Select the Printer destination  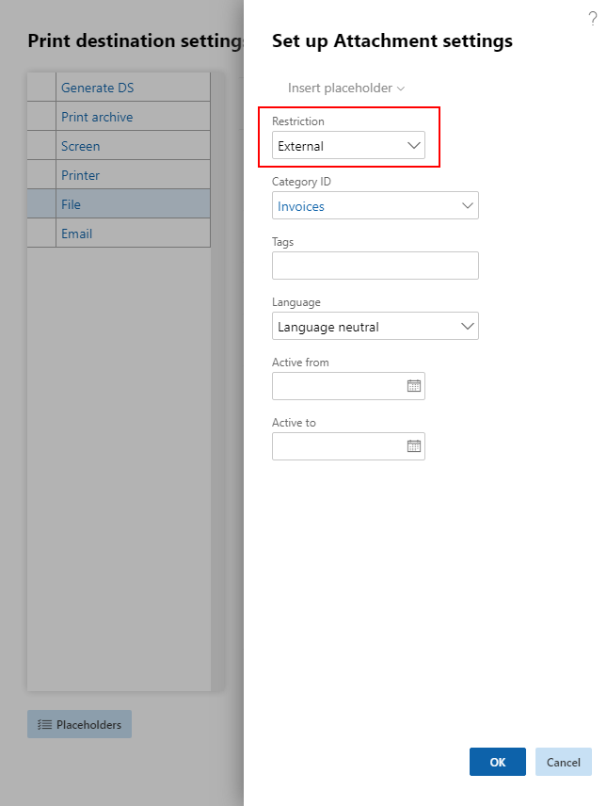pos(81,175)
